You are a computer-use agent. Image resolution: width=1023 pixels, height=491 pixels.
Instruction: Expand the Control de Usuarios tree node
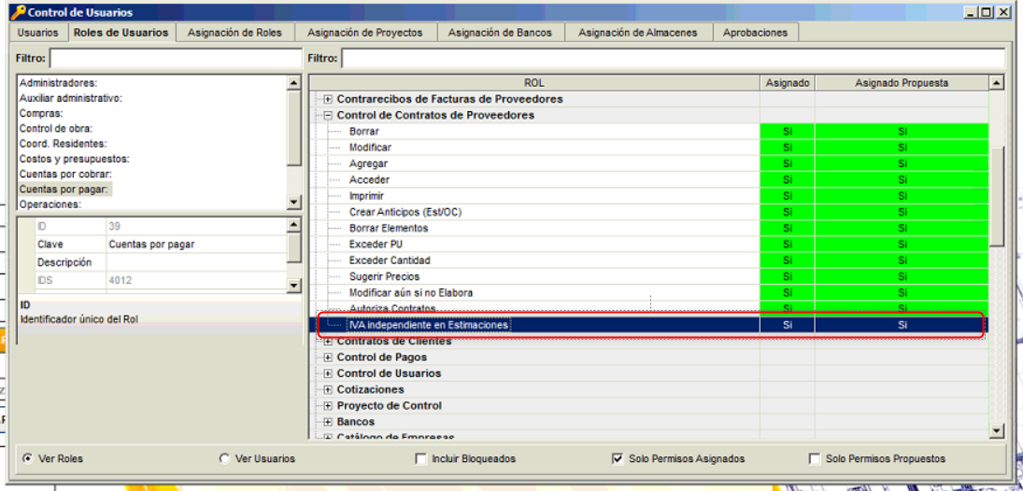[328, 373]
